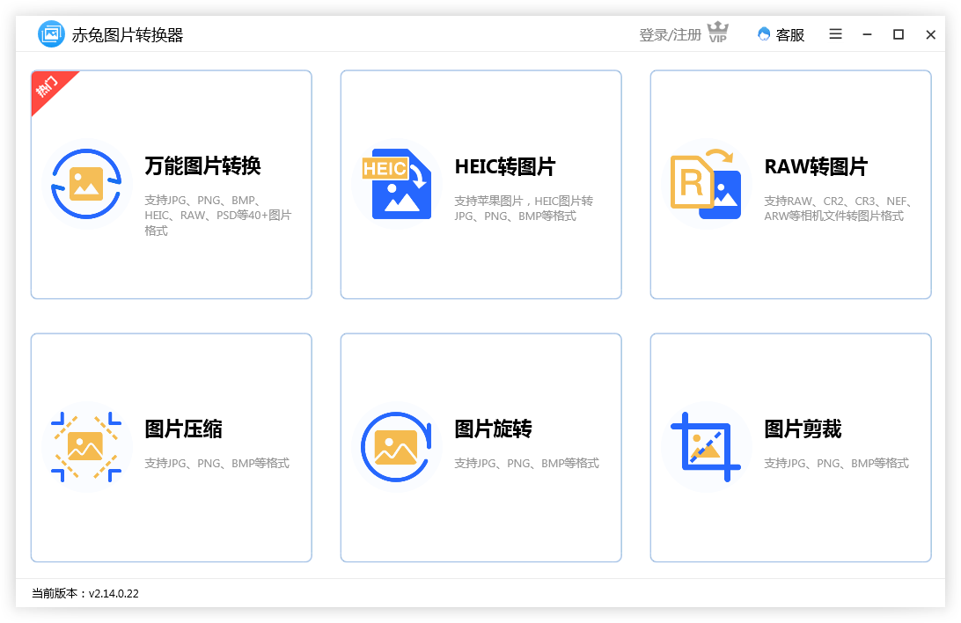The width and height of the screenshot is (961, 623).
Task: Click the 赤兔图片转换器 window title
Action: pyautogui.click(x=128, y=35)
